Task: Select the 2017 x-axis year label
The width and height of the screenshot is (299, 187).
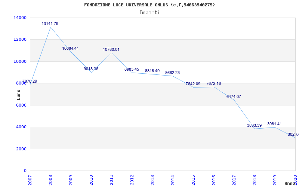Action: (234, 180)
